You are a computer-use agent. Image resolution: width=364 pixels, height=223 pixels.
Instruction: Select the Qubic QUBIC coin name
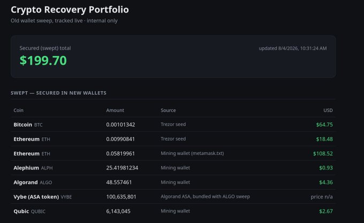[29, 211]
